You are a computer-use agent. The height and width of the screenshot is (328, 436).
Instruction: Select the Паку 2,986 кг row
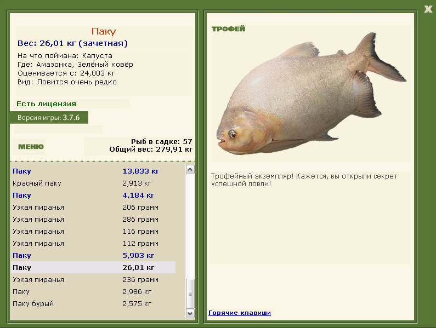click(93, 292)
